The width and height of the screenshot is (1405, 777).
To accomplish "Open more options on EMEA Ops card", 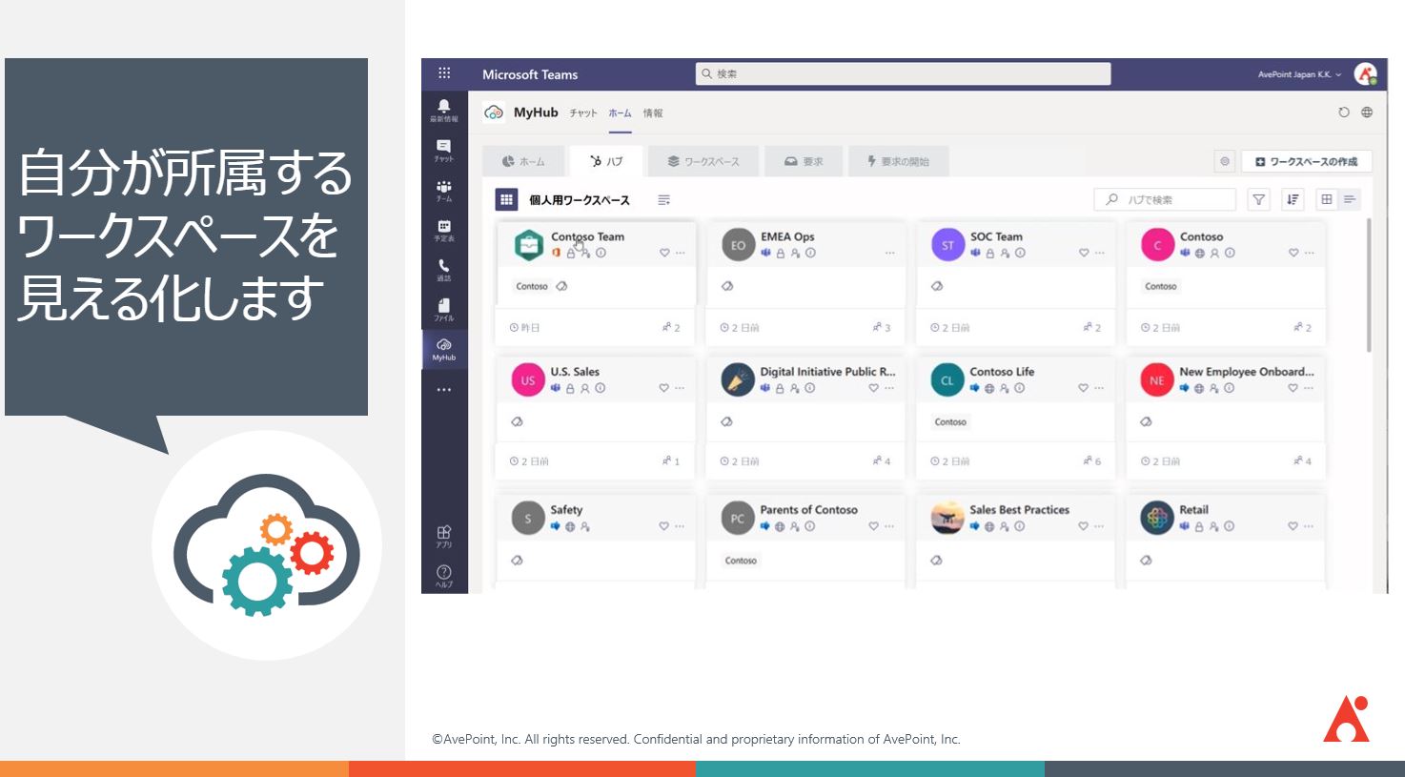I will click(889, 253).
